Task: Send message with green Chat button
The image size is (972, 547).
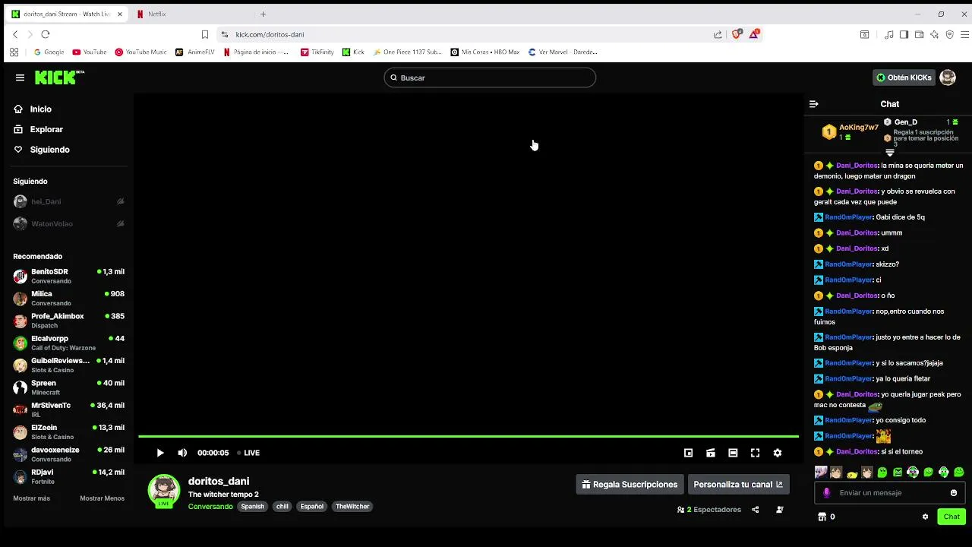Action: click(x=951, y=517)
